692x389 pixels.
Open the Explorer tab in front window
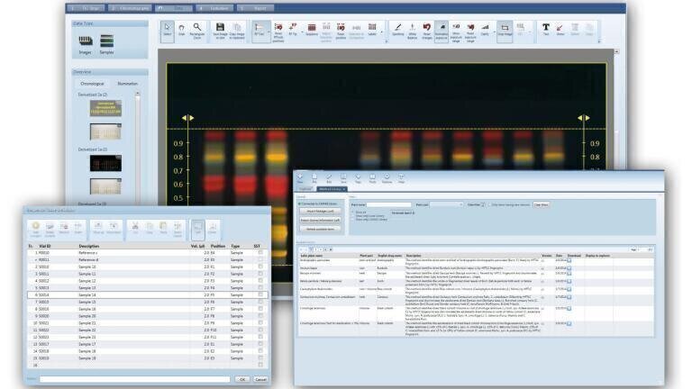click(305, 189)
